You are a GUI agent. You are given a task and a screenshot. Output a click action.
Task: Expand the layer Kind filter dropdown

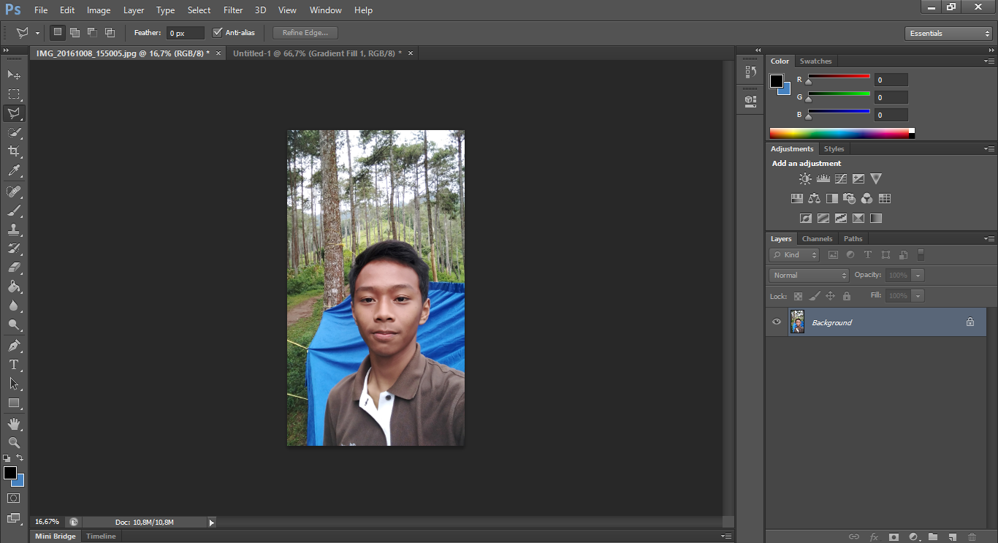[794, 255]
